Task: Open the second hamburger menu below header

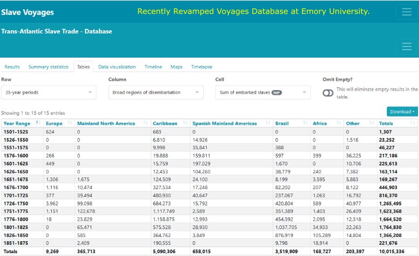Action: pyautogui.click(x=406, y=46)
